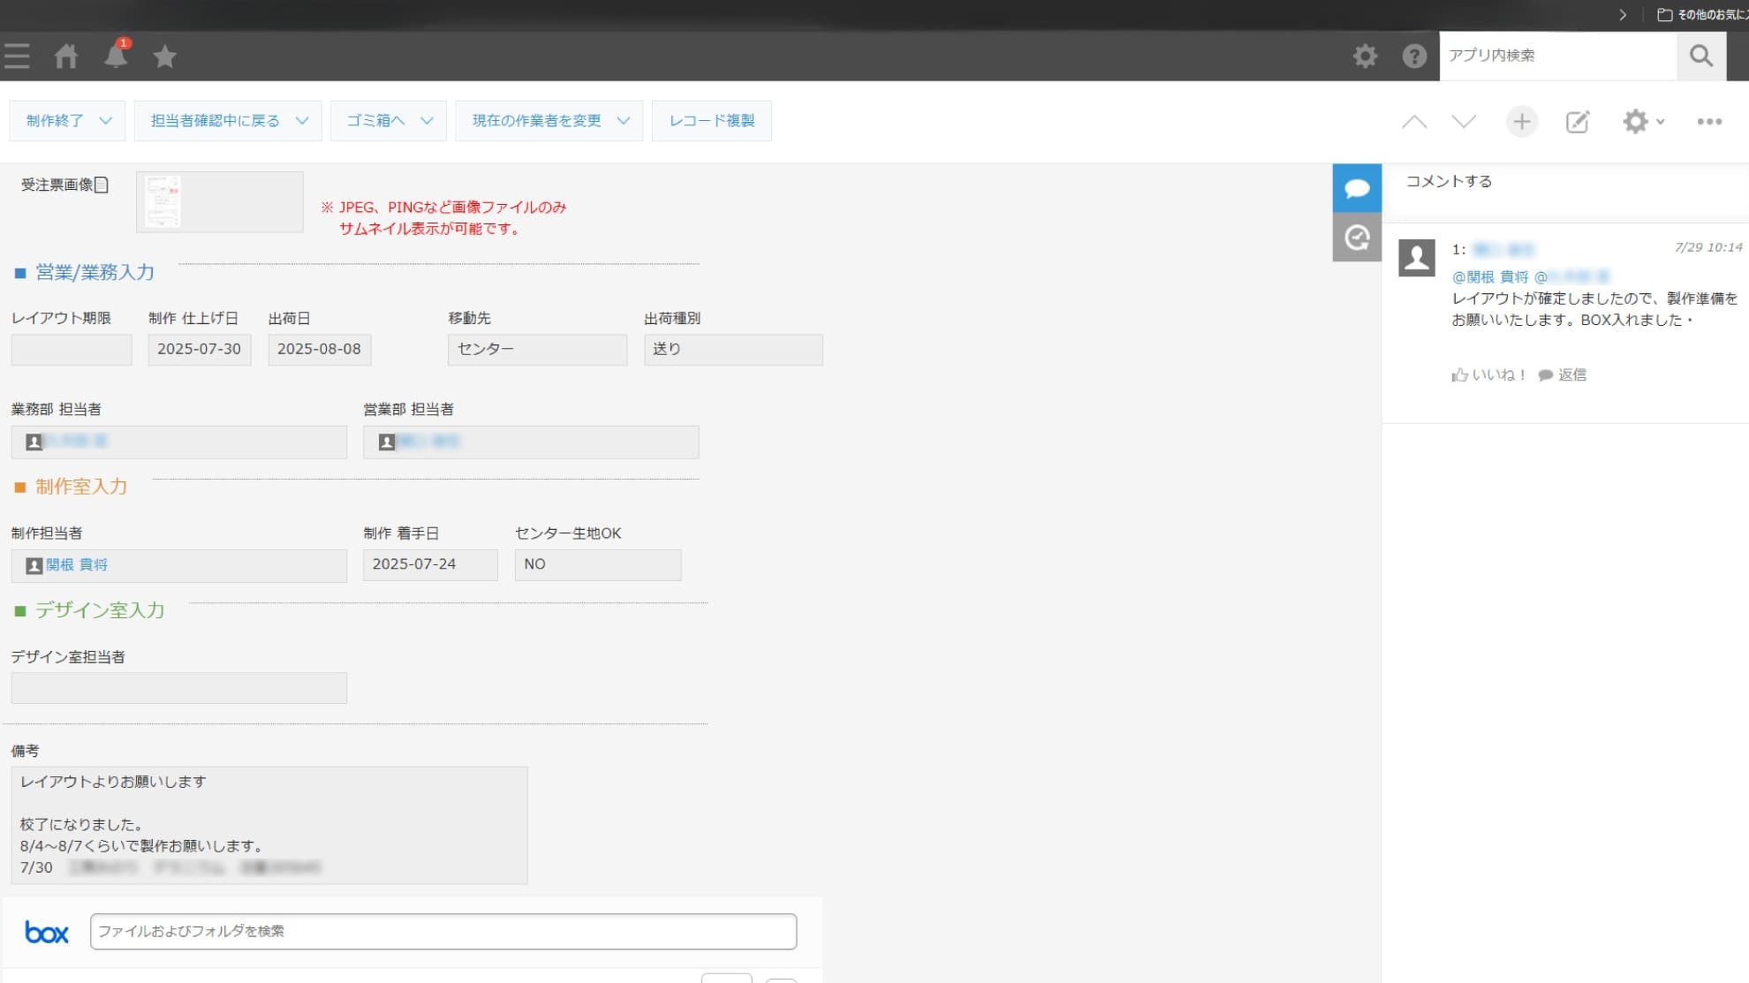Add new record with plus icon
This screenshot has height=983, width=1749.
point(1521,122)
